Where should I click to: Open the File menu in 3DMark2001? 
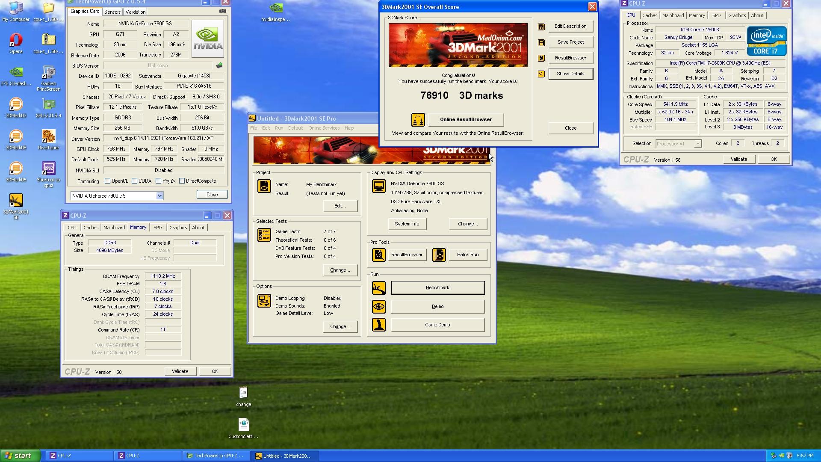[x=254, y=128]
